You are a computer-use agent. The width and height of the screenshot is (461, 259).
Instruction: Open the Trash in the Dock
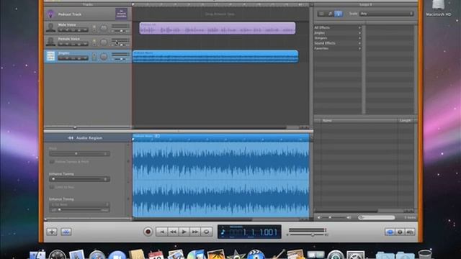425,255
